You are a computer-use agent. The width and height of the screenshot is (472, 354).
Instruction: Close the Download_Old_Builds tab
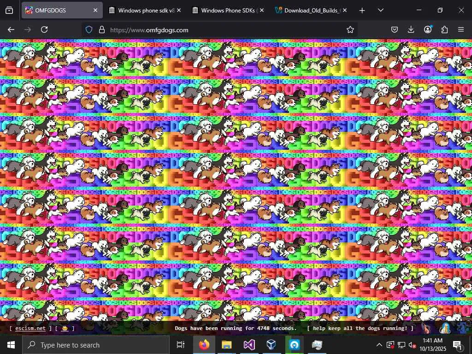point(345,10)
